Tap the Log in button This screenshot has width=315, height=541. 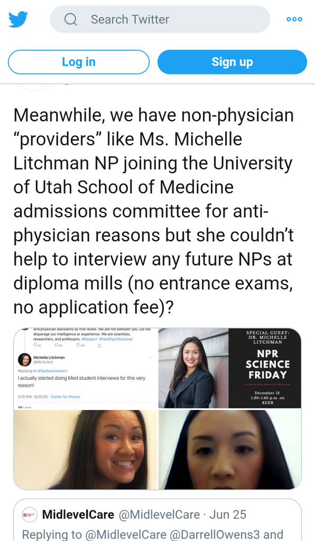coord(79,62)
